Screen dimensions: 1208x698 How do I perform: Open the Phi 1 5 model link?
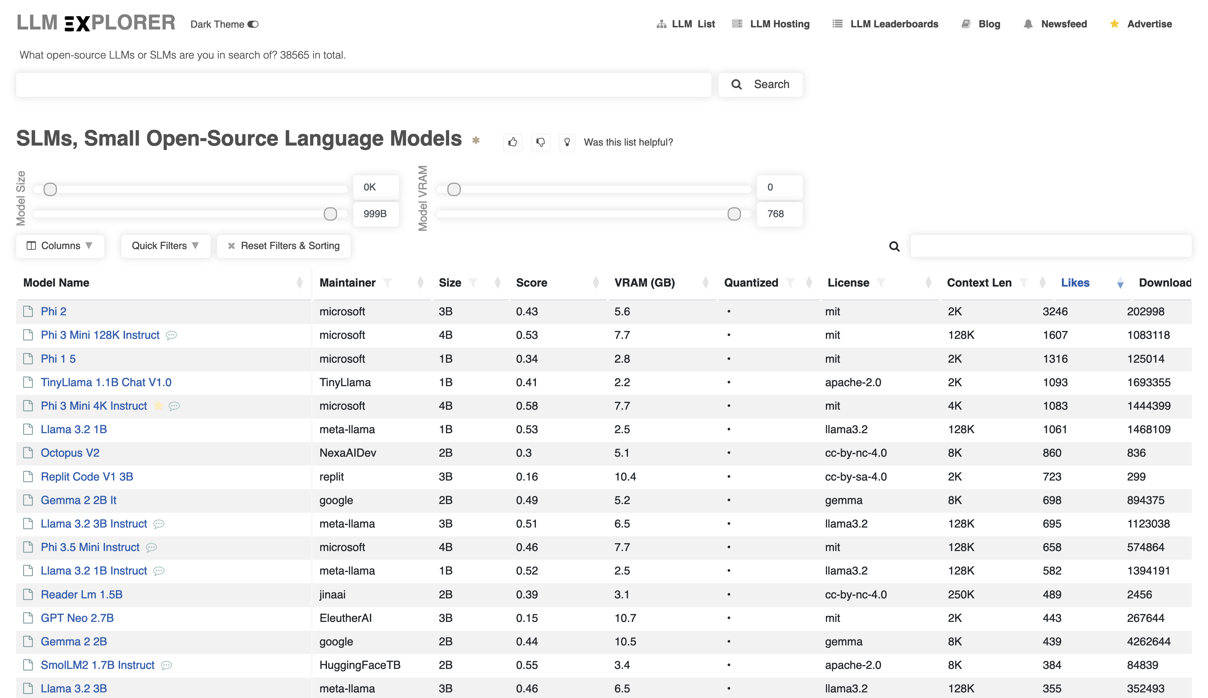click(x=58, y=359)
